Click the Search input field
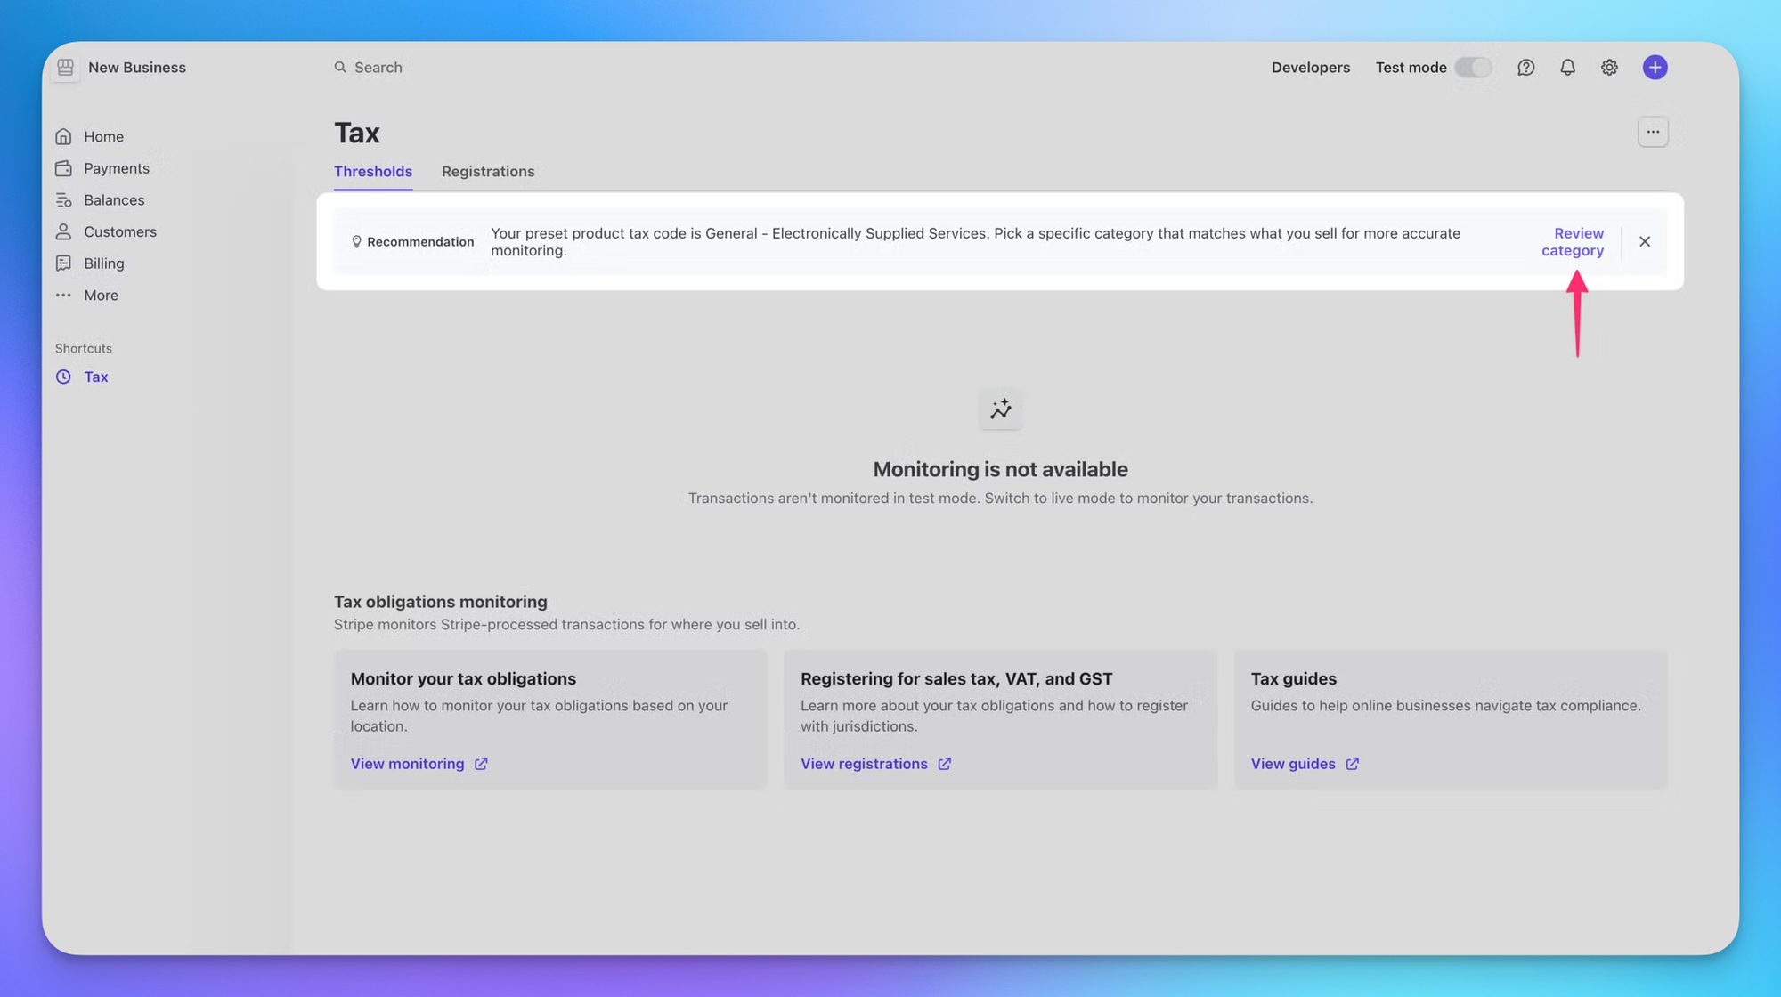 pos(378,68)
